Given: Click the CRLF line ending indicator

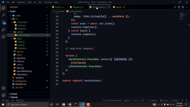Looking at the screenshot, I should point(142,100).
